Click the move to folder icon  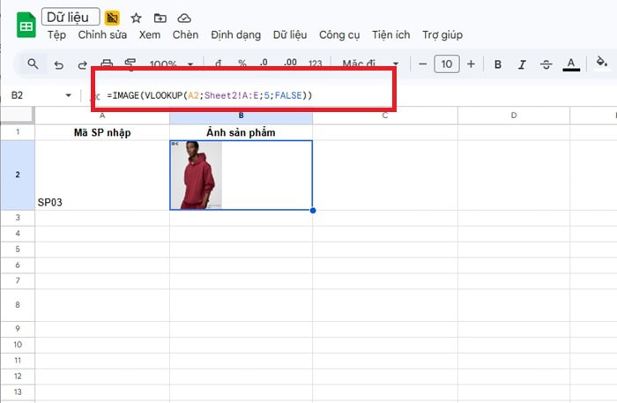pos(160,18)
